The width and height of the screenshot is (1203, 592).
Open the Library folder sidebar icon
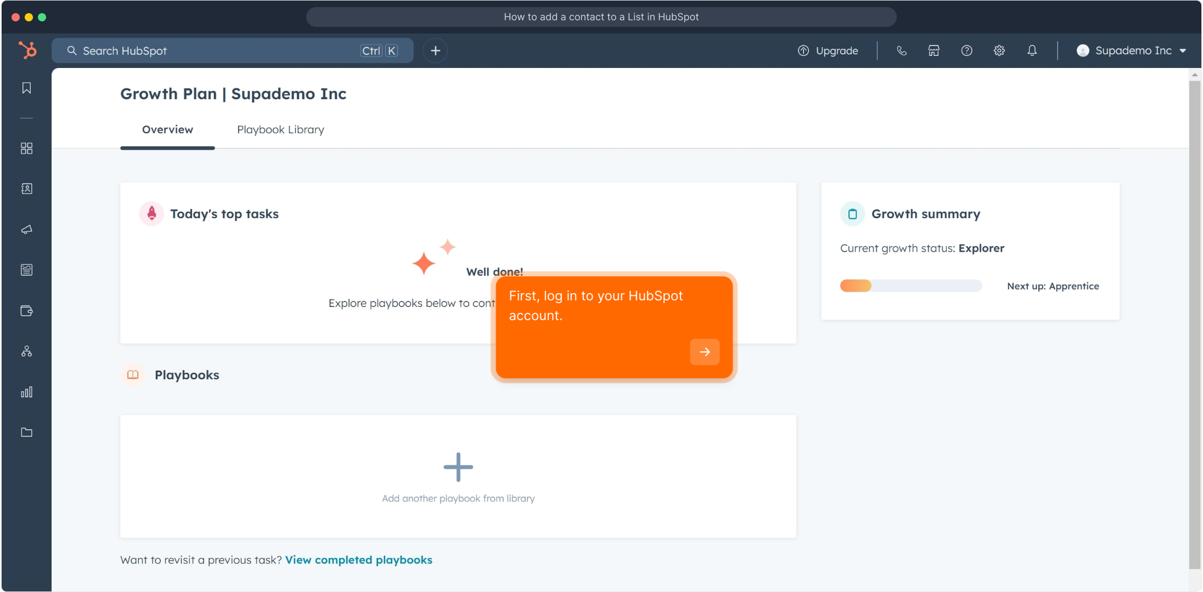(x=26, y=432)
